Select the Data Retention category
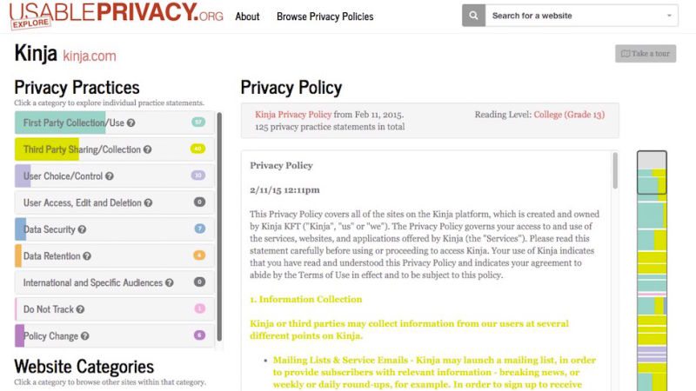Screen dimensions: 696x391 (115, 255)
